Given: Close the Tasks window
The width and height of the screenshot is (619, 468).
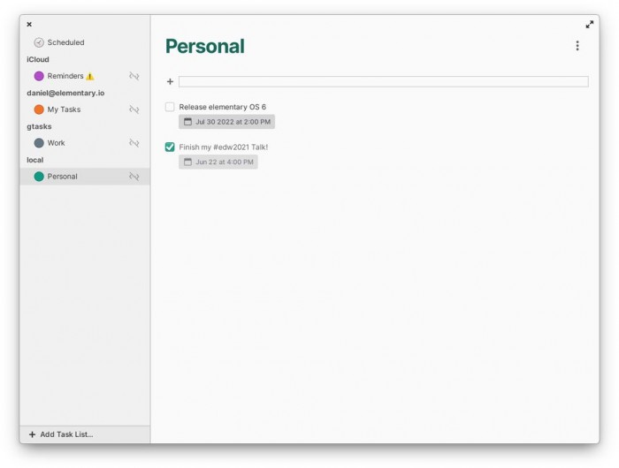Looking at the screenshot, I should coord(29,24).
